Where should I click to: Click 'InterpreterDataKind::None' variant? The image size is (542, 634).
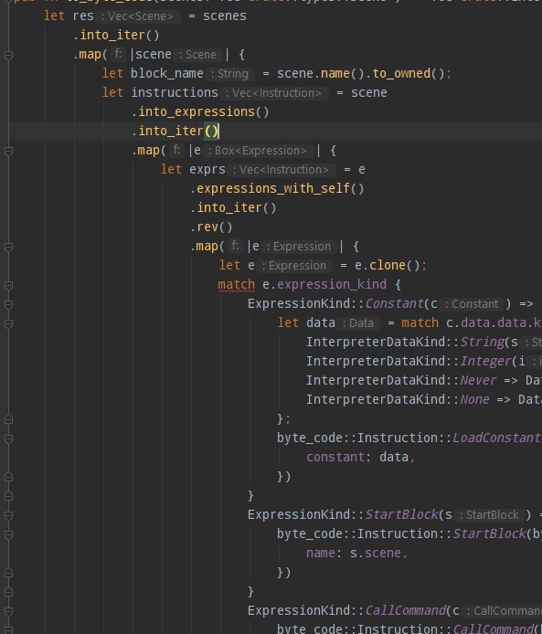tap(398, 399)
